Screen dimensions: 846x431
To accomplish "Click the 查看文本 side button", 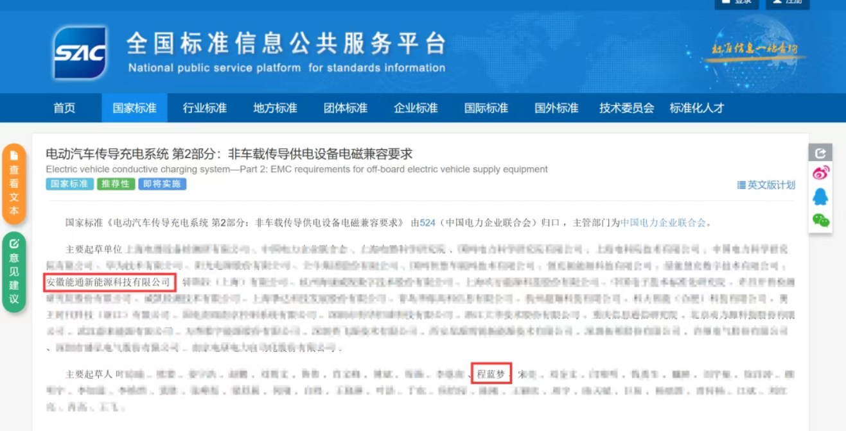I will pos(14,184).
